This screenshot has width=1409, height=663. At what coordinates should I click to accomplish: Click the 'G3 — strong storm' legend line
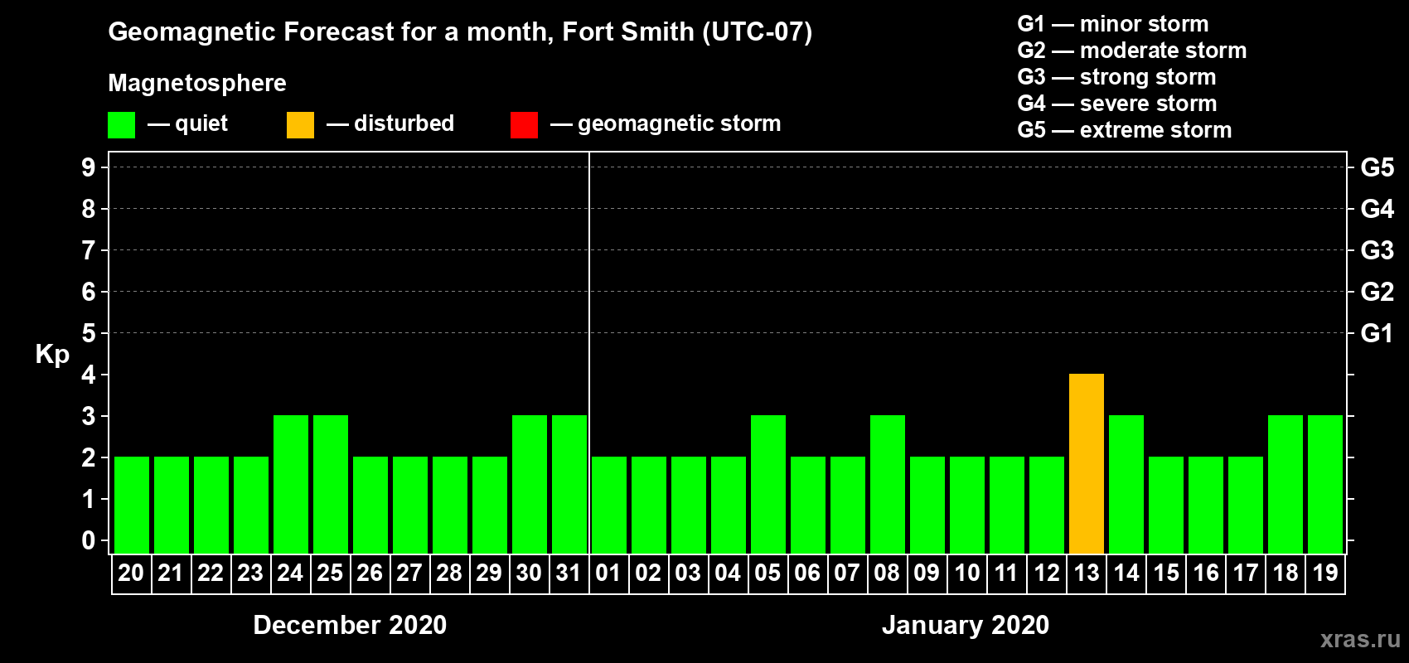(1116, 77)
